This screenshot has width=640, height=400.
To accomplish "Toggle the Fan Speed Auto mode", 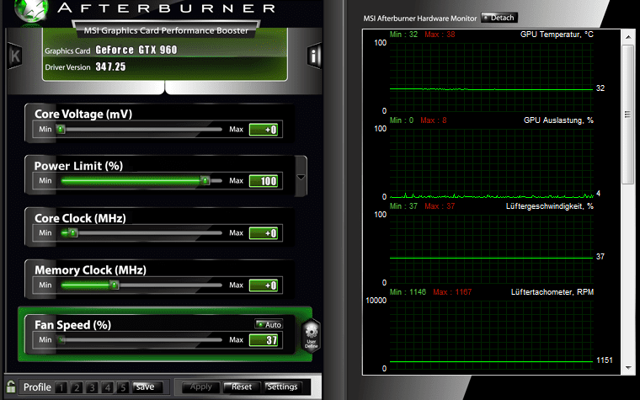I will (x=269, y=324).
